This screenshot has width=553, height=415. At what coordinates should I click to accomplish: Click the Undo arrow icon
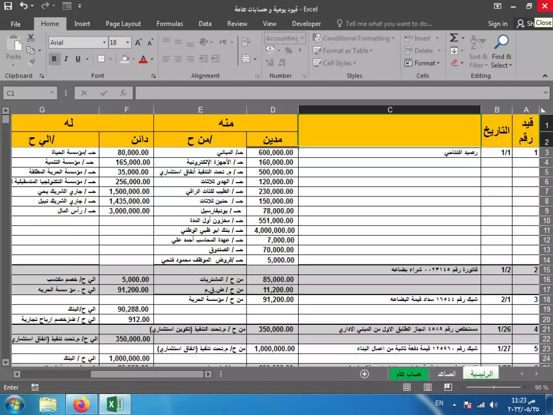pos(23,6)
